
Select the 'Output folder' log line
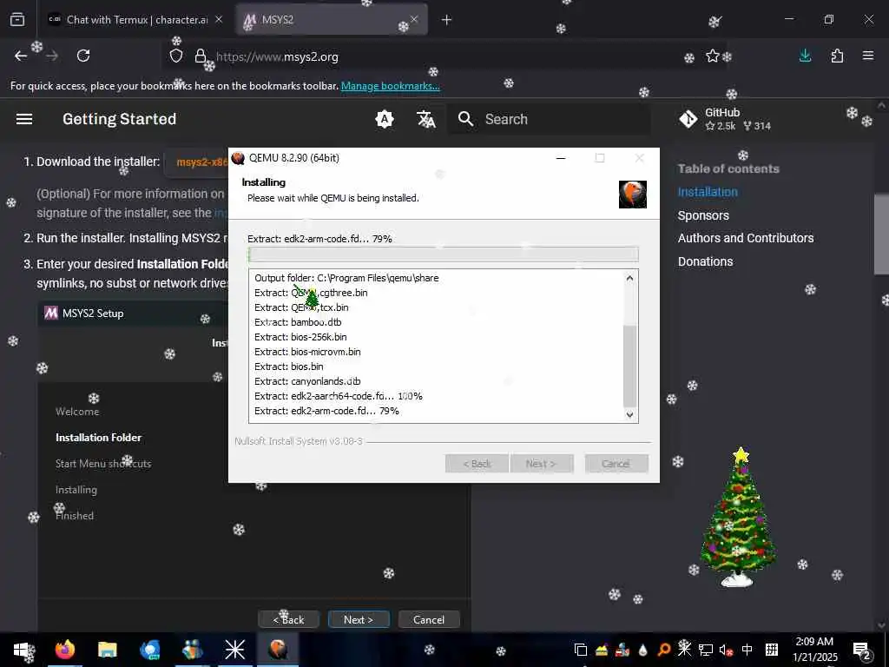(x=346, y=278)
